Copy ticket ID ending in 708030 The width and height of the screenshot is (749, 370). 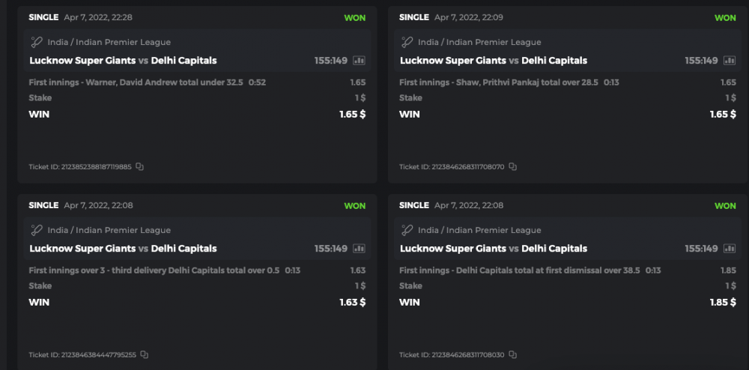(512, 355)
